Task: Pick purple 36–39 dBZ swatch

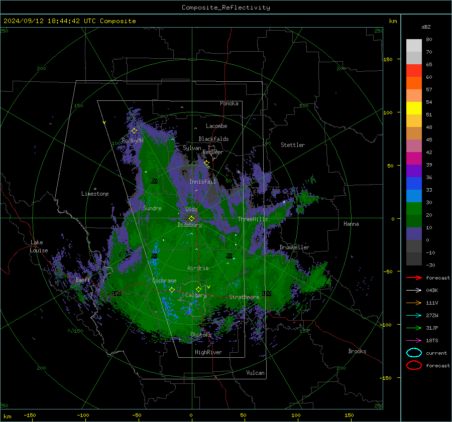Action: (414, 171)
